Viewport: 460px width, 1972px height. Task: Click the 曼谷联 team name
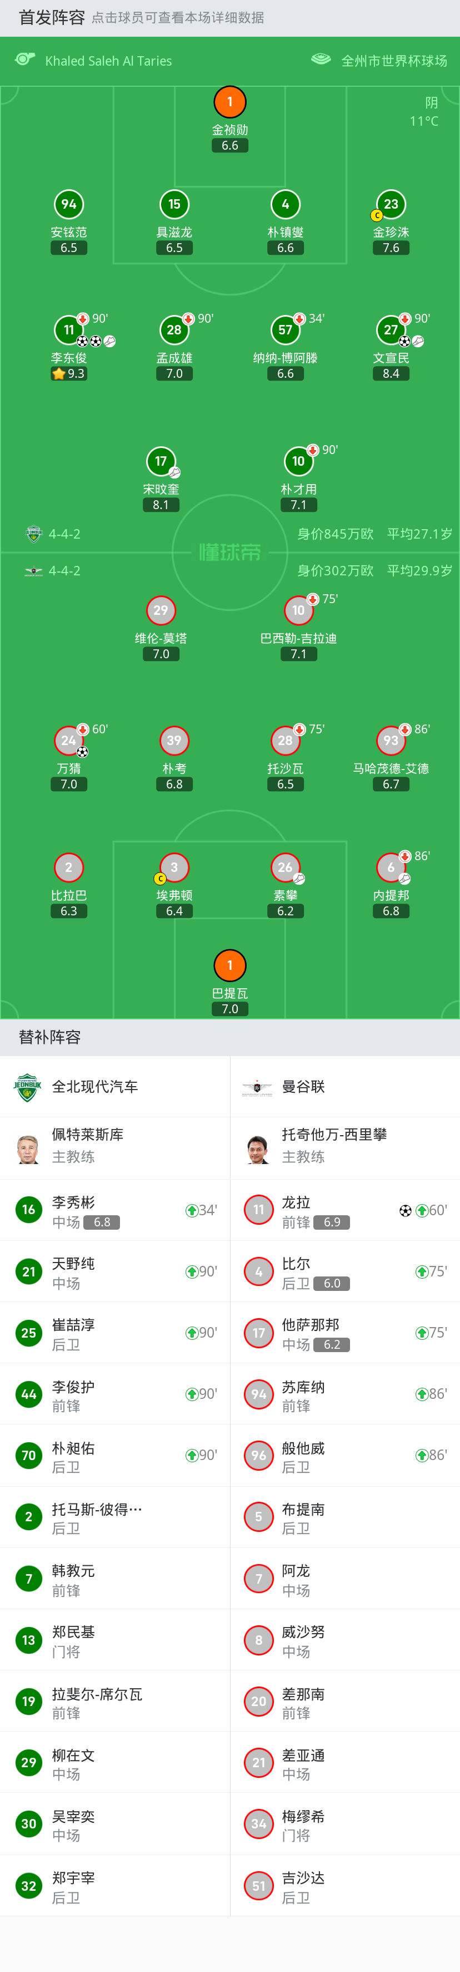click(x=303, y=1086)
